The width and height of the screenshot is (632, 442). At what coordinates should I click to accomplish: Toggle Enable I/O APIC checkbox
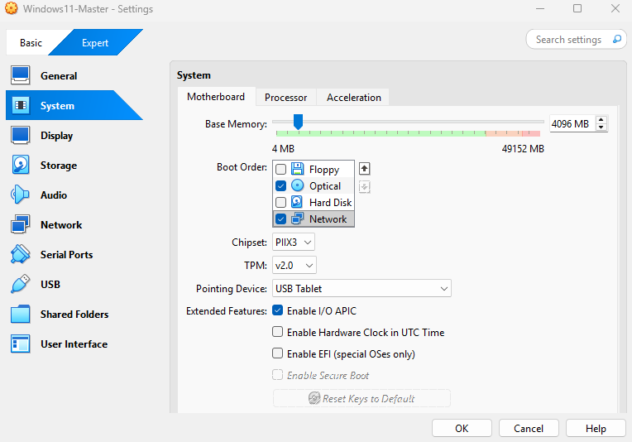point(278,310)
